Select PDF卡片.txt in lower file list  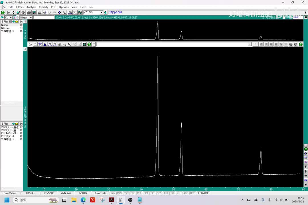12,136
